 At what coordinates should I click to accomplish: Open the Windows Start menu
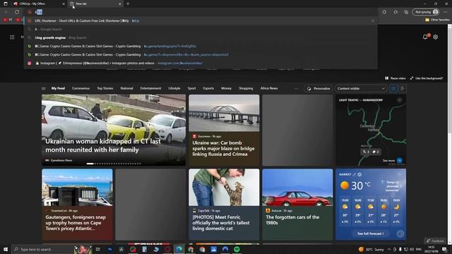[x=6, y=249]
